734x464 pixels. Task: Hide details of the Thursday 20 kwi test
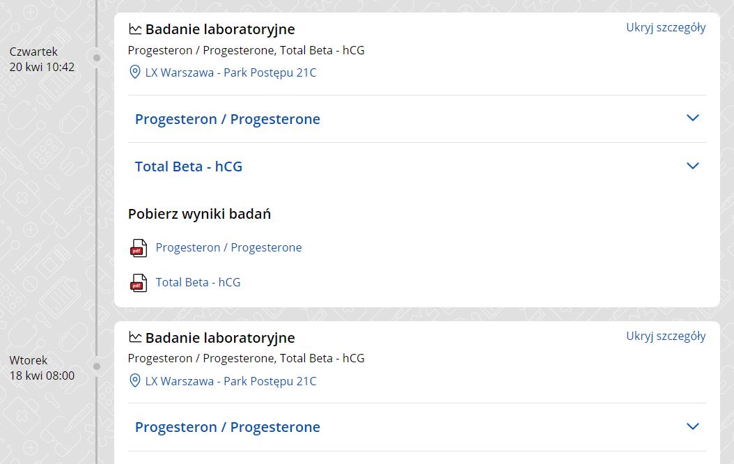[665, 28]
